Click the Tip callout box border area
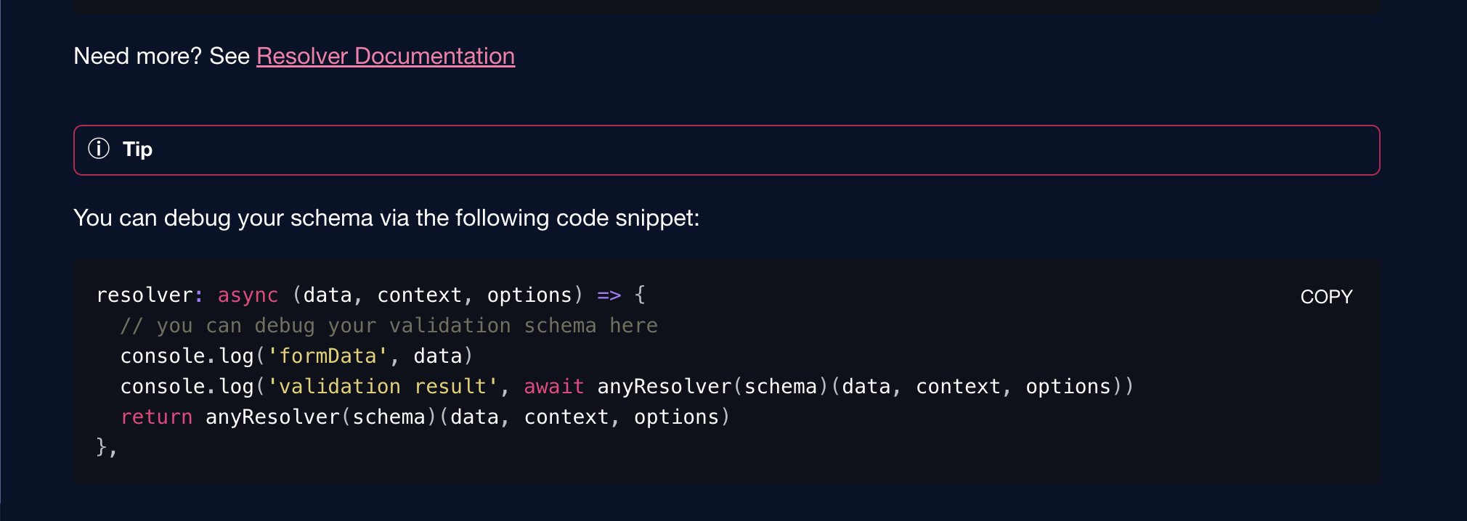Image resolution: width=1467 pixels, height=521 pixels. (x=726, y=150)
